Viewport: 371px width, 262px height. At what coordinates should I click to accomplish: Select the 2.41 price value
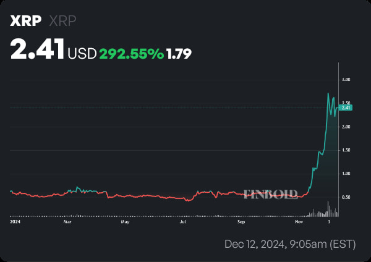(37, 49)
